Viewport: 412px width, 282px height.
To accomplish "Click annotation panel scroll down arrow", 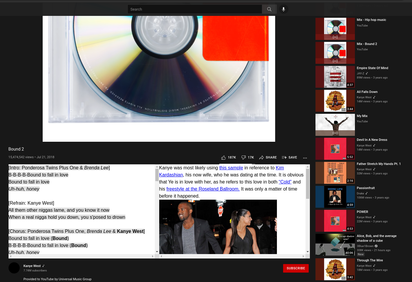I will click(308, 252).
